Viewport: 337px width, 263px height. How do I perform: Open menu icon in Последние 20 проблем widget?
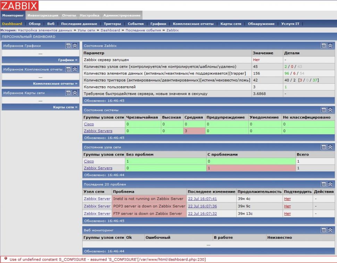click(x=324, y=184)
